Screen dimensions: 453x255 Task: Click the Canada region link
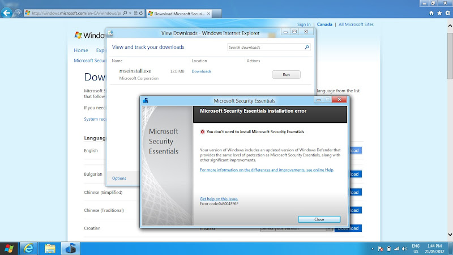324,24
